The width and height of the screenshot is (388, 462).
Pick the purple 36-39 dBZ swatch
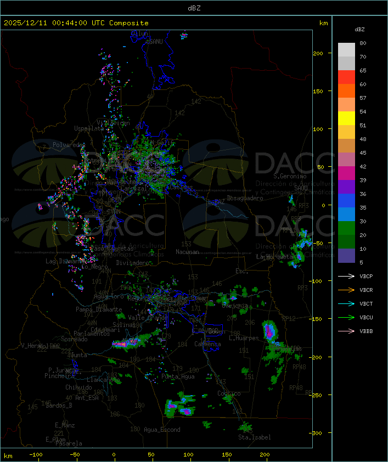[346, 187]
